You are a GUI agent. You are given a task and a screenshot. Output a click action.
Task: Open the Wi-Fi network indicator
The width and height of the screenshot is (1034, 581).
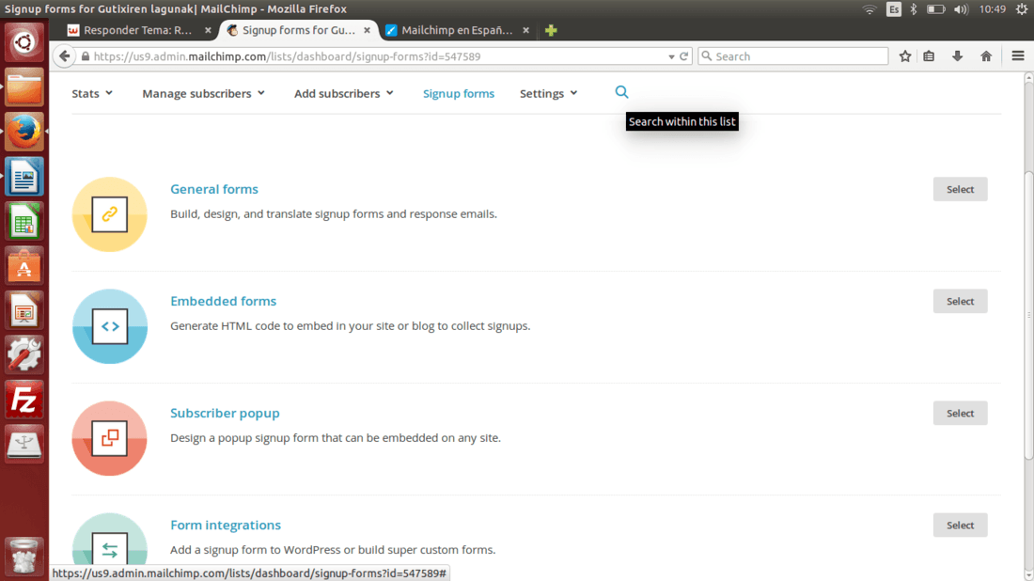(869, 9)
